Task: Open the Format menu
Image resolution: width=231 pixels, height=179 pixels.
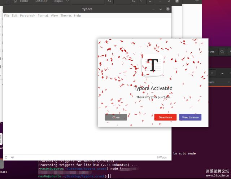Action: (x=43, y=16)
